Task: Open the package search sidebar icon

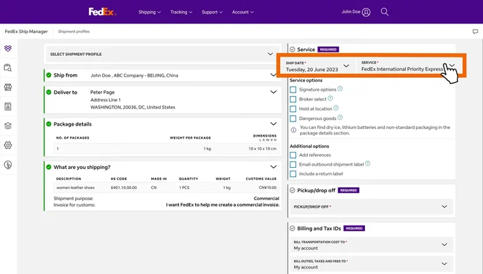Action: point(8,68)
